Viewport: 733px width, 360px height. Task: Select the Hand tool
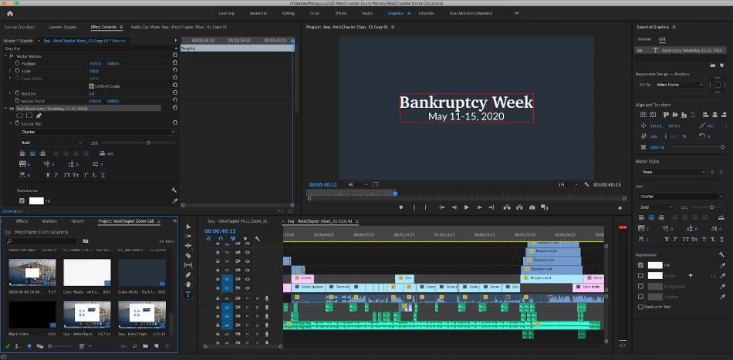(188, 284)
